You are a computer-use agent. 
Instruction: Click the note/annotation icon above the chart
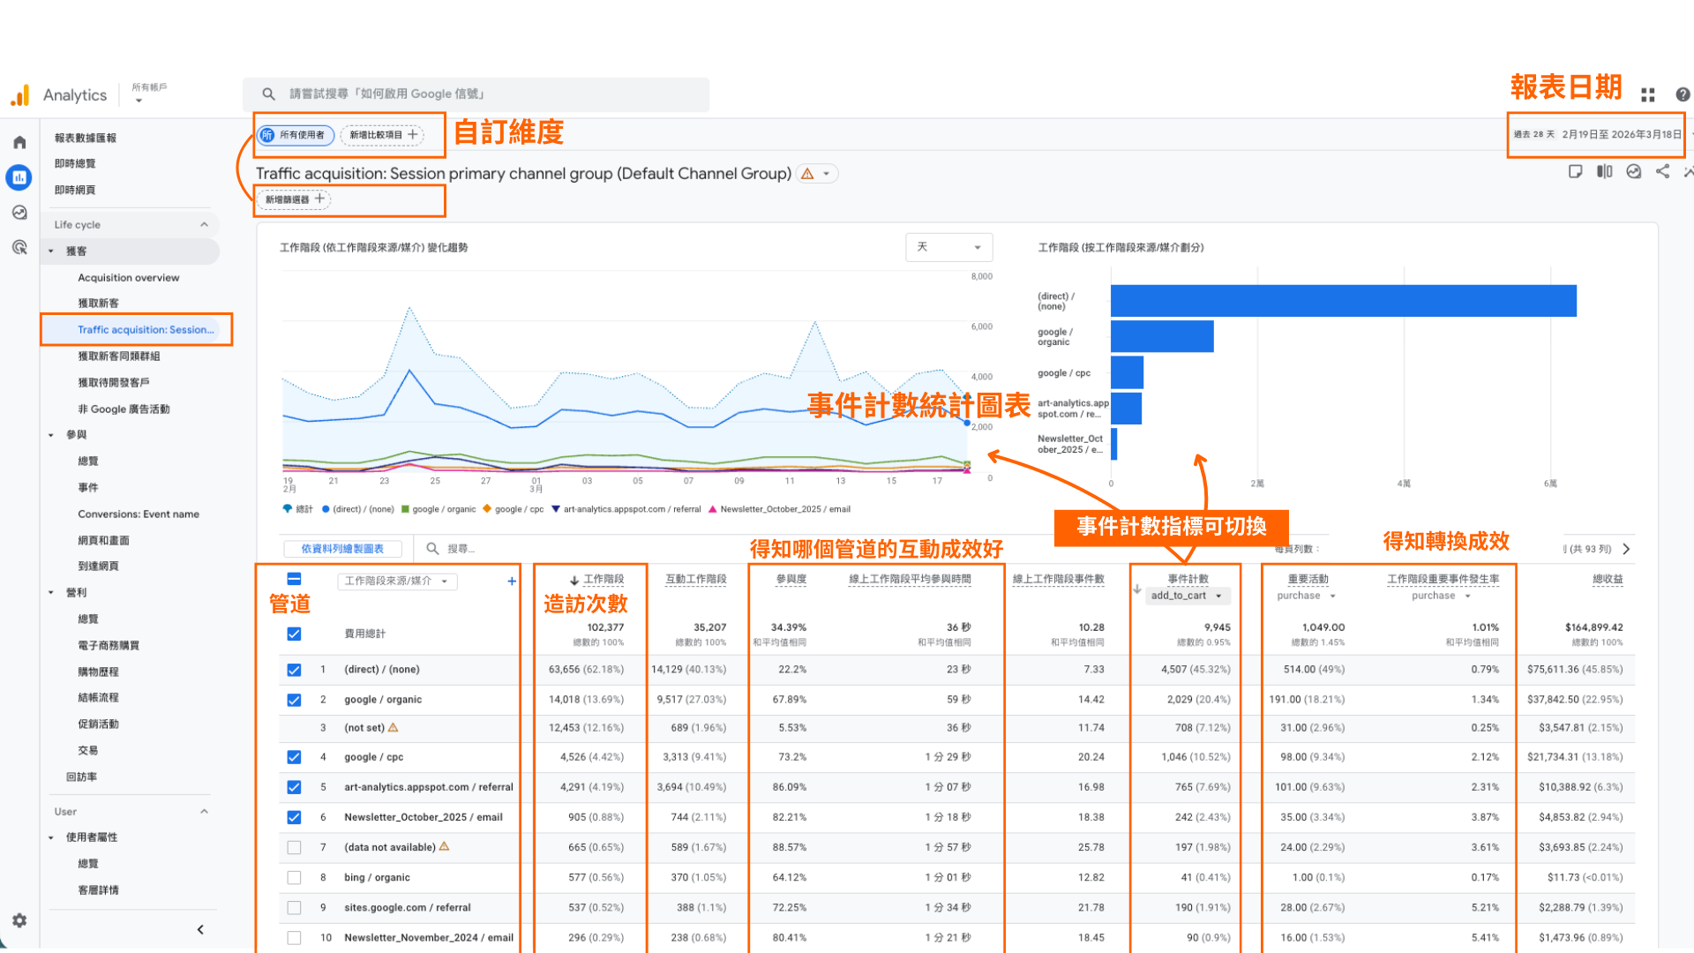1576,172
